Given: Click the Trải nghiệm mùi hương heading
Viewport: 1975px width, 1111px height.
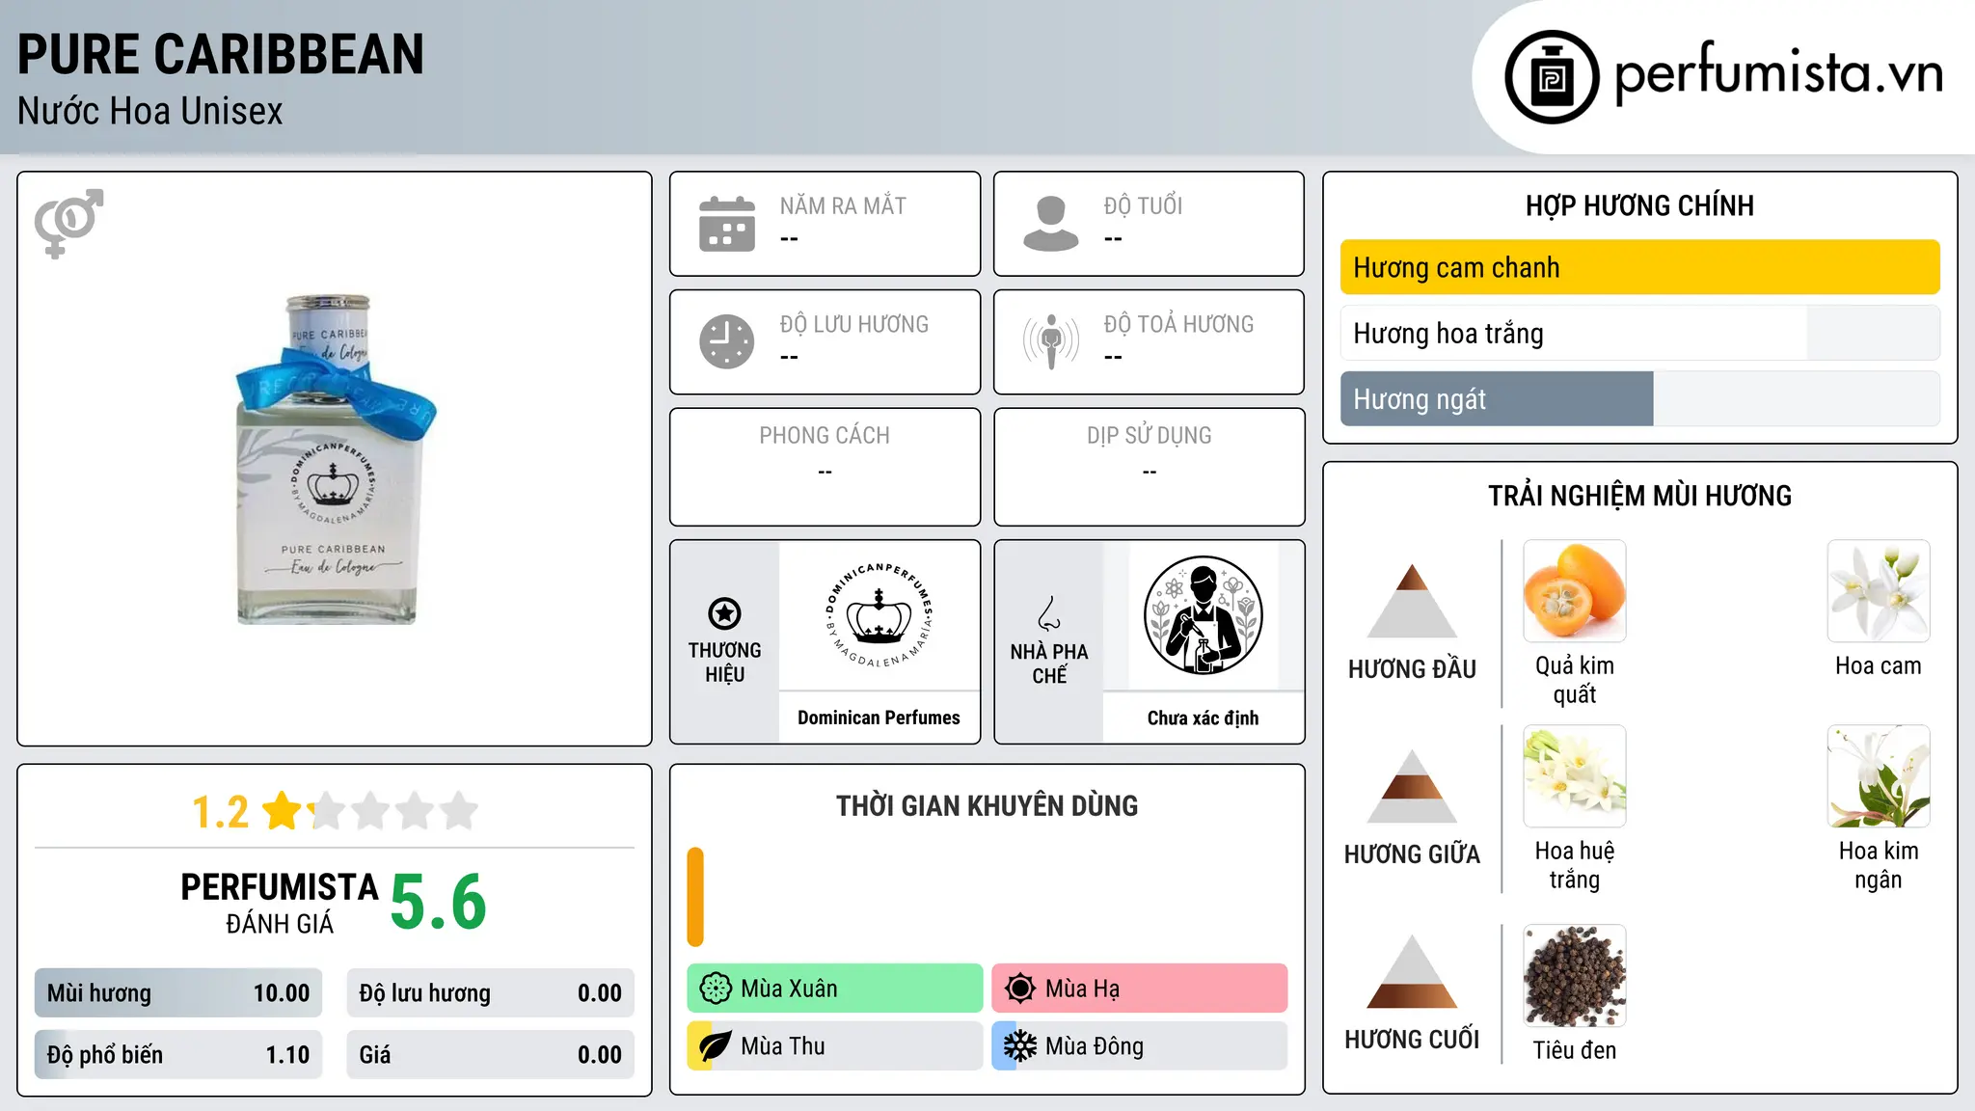Looking at the screenshot, I should tap(1639, 496).
